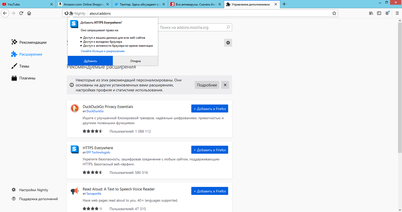Click the forward navigation arrow

coord(13,13)
